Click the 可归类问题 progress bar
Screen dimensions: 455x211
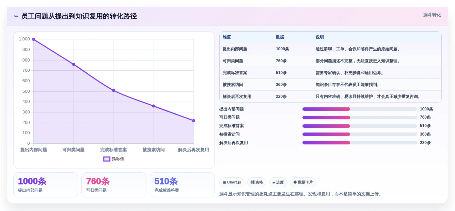pyautogui.click(x=360, y=118)
